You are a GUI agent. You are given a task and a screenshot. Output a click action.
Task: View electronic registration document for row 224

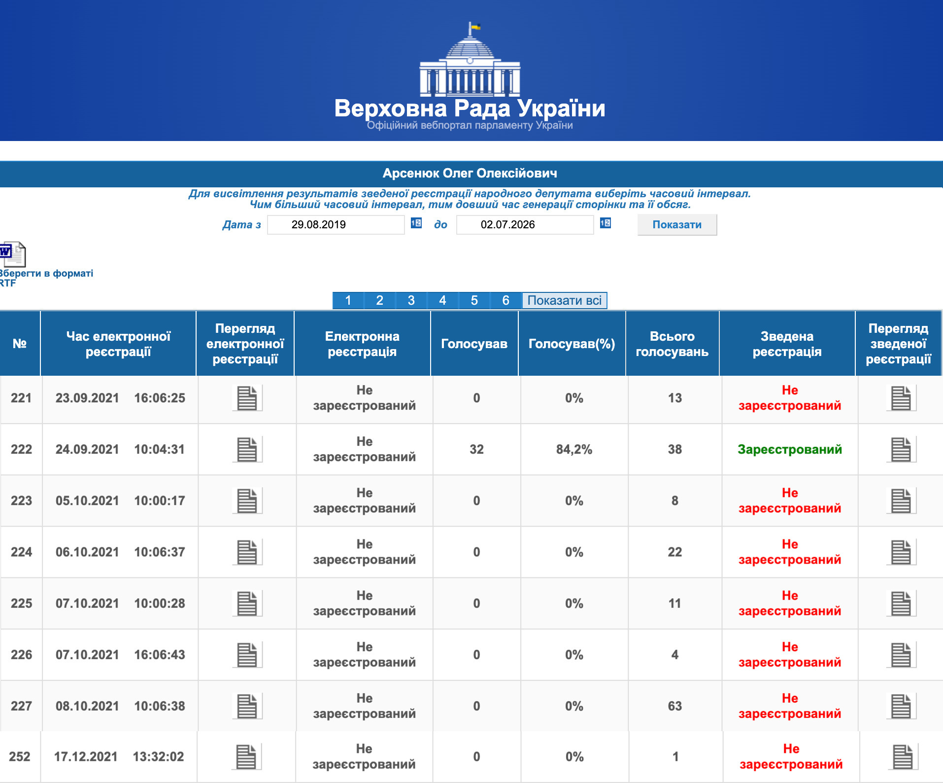247,552
